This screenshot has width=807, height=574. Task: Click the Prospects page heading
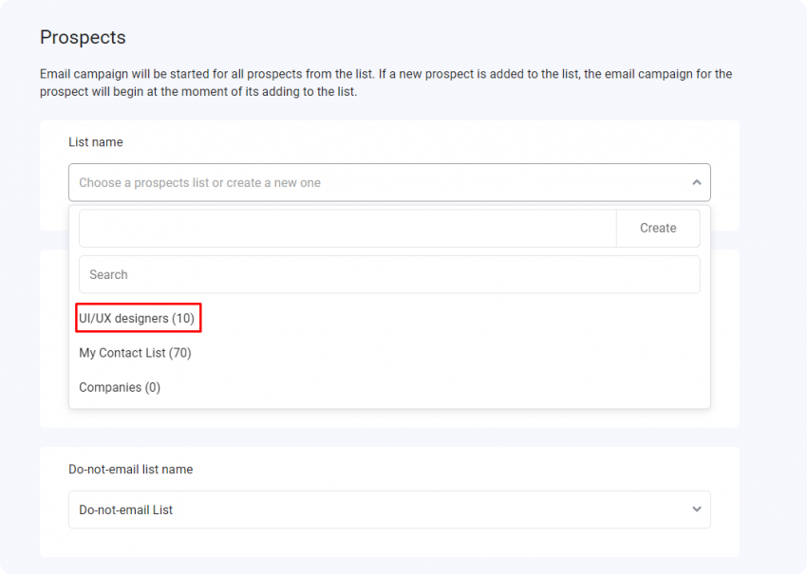pos(83,38)
